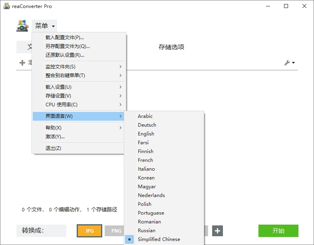The width and height of the screenshot is (314, 245).
Task: Choose Deutsch as interface language
Action: tap(147, 125)
